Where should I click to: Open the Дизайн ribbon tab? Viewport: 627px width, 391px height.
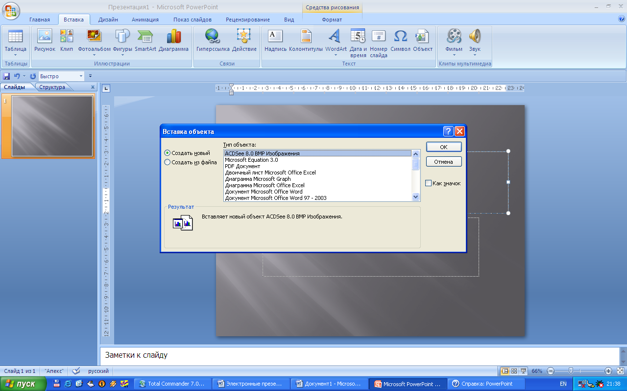coord(108,20)
